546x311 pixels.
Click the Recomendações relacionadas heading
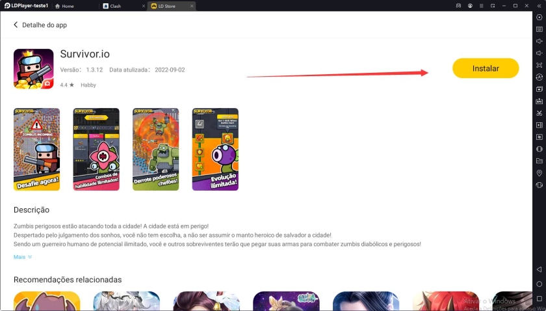click(68, 280)
